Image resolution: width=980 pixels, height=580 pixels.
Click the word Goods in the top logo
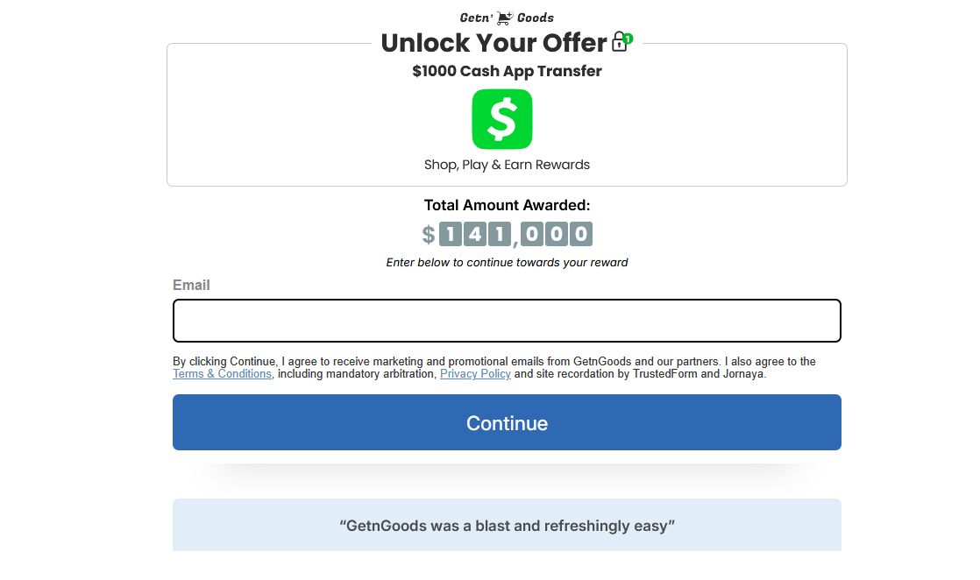coord(536,18)
